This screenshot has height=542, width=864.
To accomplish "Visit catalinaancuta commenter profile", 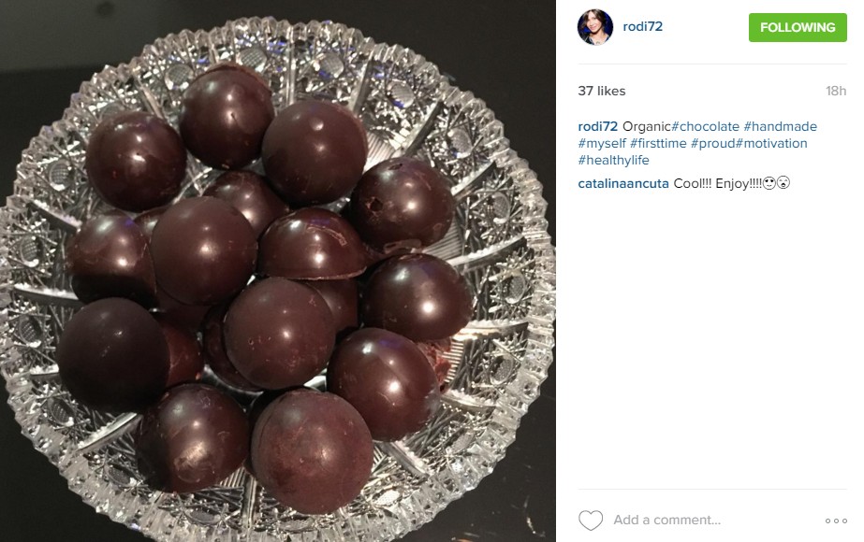I will 623,184.
